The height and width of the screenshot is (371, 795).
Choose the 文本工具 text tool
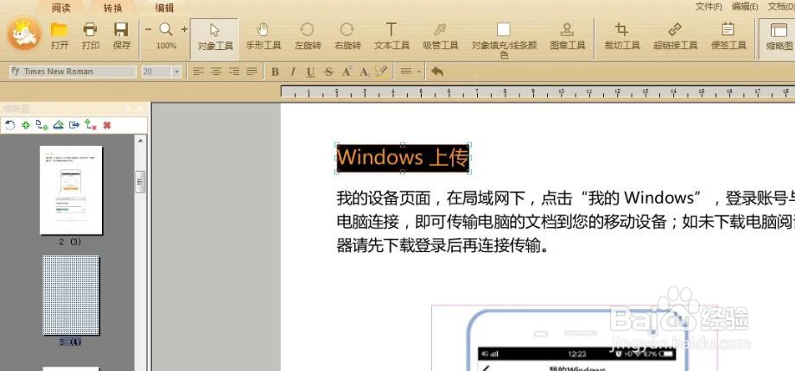pyautogui.click(x=391, y=35)
